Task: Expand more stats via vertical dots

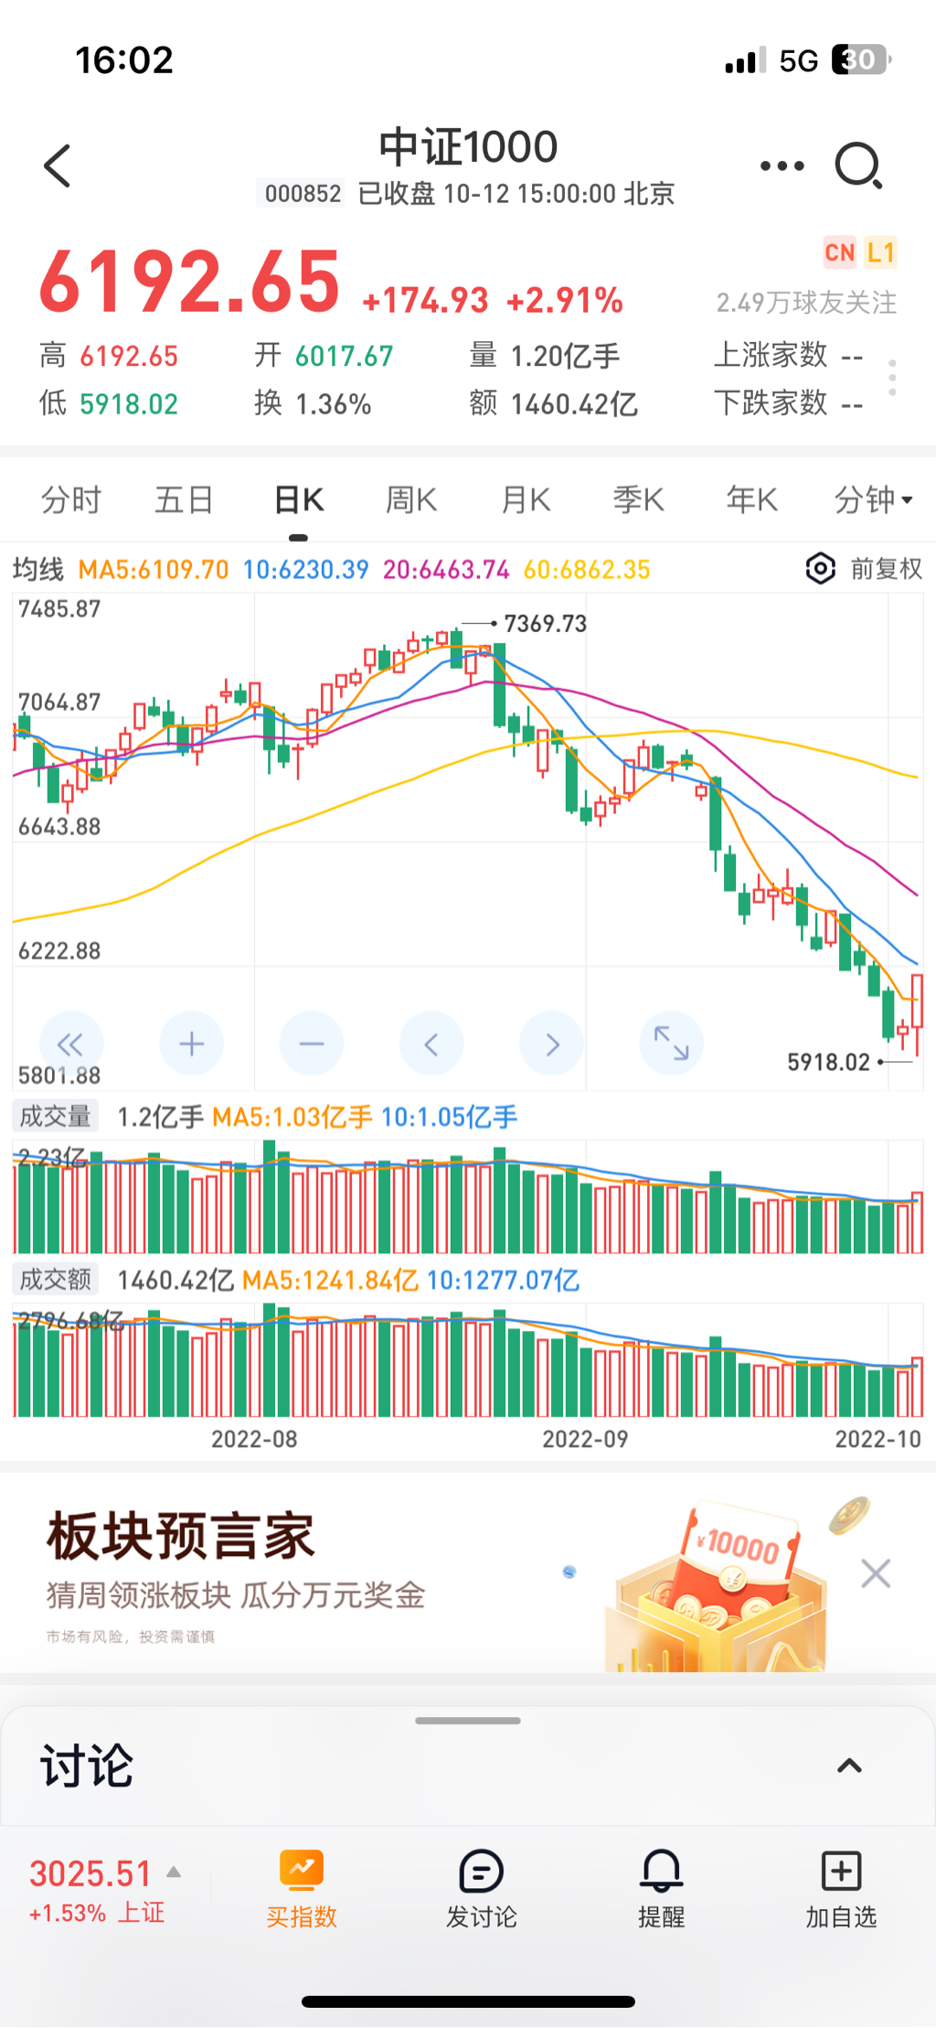Action: click(892, 378)
